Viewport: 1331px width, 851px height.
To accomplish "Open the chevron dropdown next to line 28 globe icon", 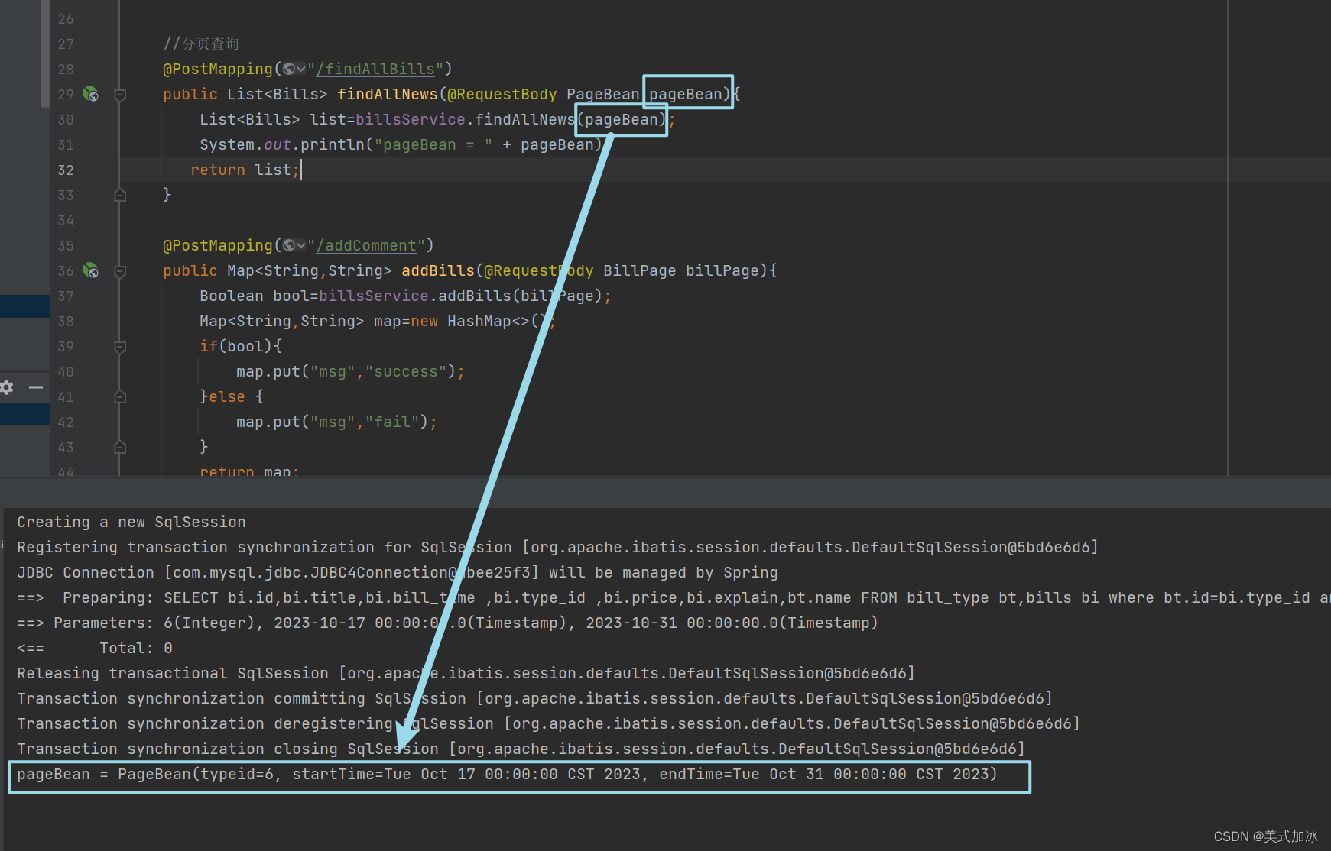I will 302,68.
